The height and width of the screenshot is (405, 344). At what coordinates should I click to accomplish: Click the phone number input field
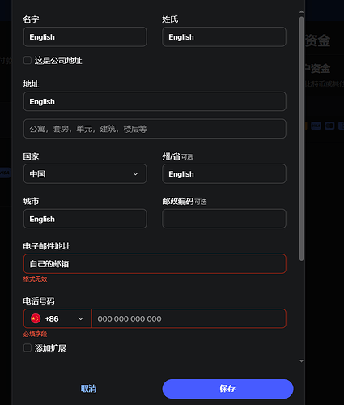pyautogui.click(x=189, y=318)
